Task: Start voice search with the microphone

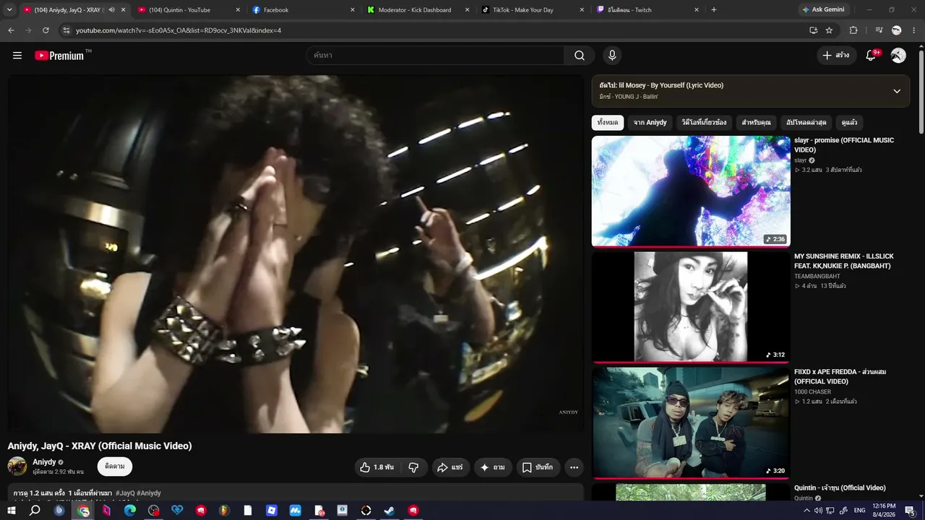Action: 612,56
